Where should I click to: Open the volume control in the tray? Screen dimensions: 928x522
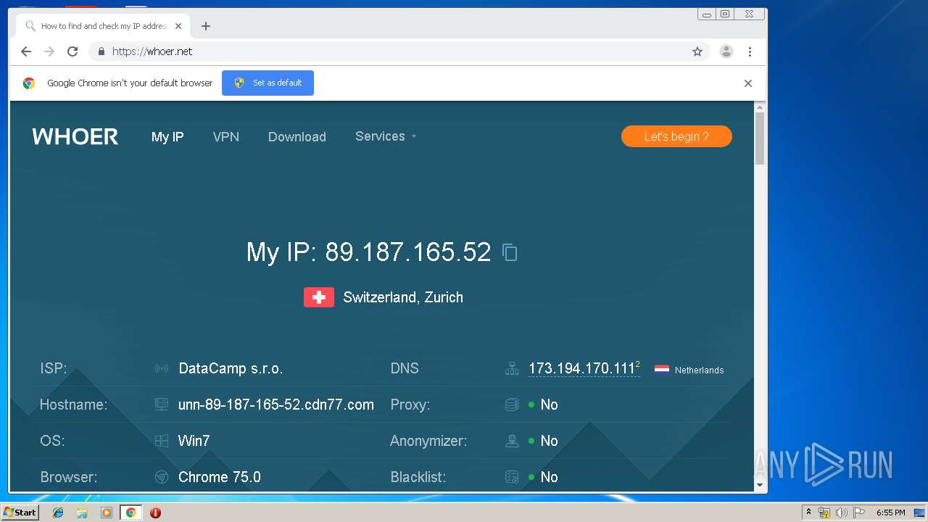tap(841, 513)
